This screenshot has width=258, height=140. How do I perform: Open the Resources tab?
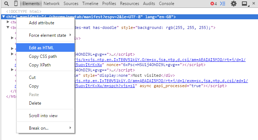coord(129,4)
